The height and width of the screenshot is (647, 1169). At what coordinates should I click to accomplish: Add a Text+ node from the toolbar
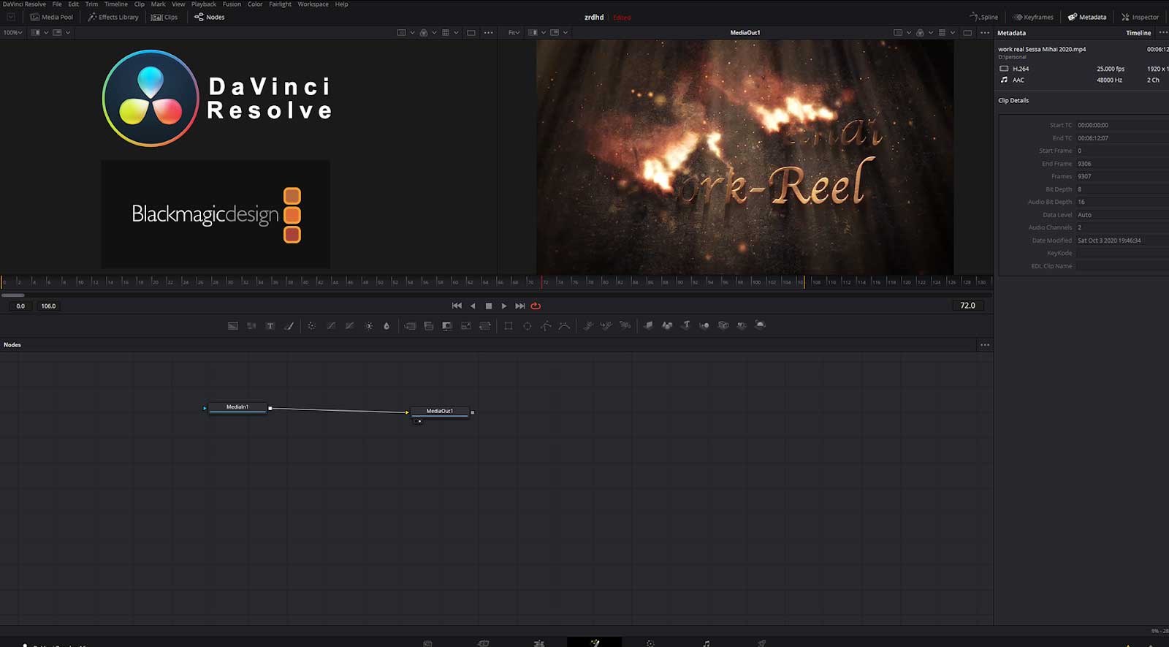(x=270, y=326)
